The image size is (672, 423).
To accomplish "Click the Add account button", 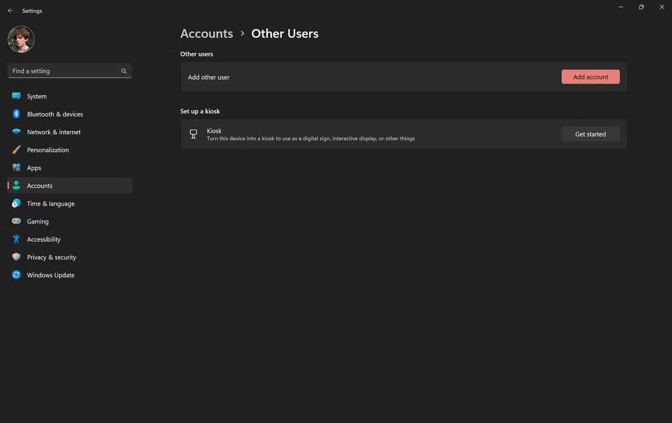I will click(590, 77).
